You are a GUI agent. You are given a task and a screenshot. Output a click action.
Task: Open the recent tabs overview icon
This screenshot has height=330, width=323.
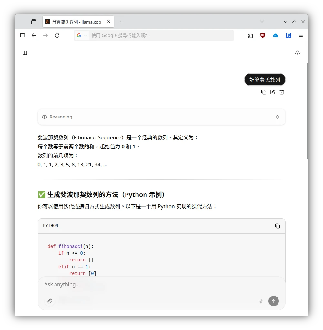click(34, 22)
